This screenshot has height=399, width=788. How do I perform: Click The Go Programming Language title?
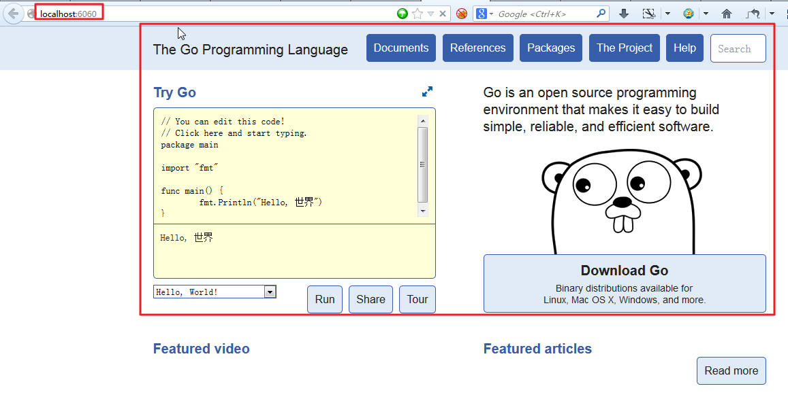click(x=250, y=50)
